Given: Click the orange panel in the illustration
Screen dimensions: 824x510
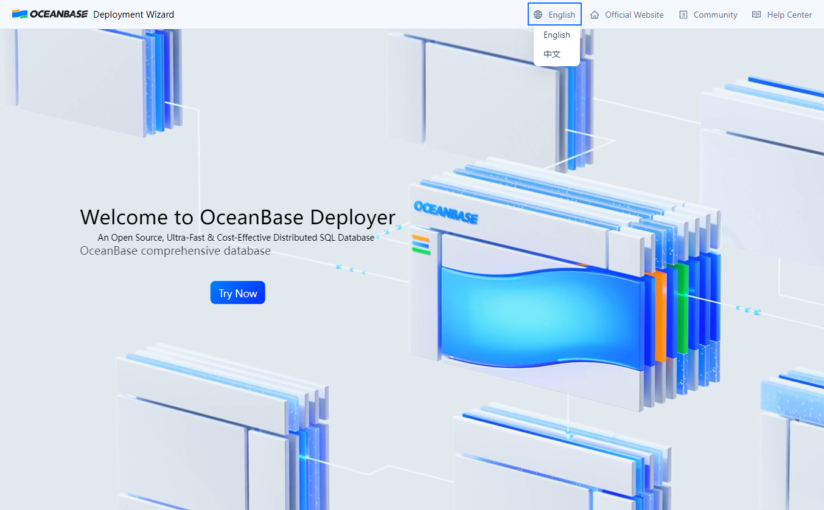Looking at the screenshot, I should pyautogui.click(x=660, y=316).
